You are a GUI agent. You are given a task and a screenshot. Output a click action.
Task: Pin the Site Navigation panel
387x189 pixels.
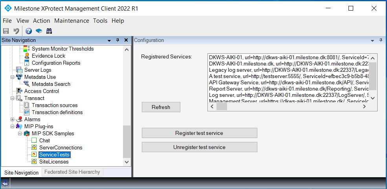118,40
